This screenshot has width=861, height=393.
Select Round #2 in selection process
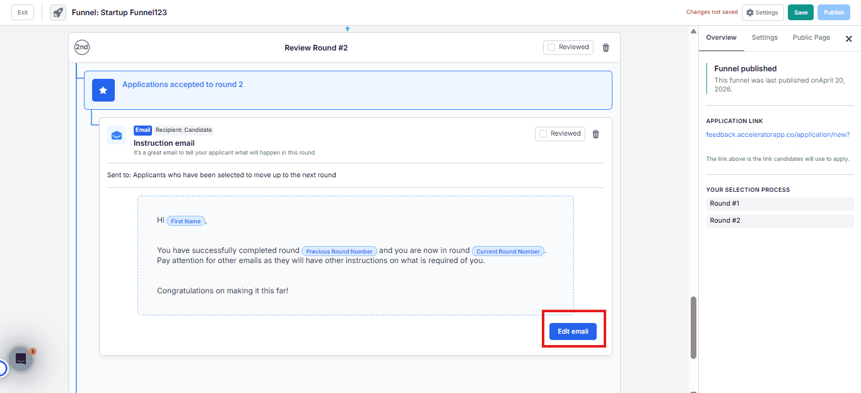pyautogui.click(x=780, y=221)
